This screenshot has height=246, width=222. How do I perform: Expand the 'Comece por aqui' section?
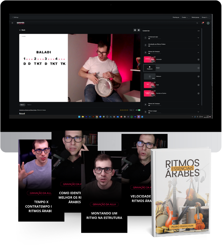click(x=198, y=38)
